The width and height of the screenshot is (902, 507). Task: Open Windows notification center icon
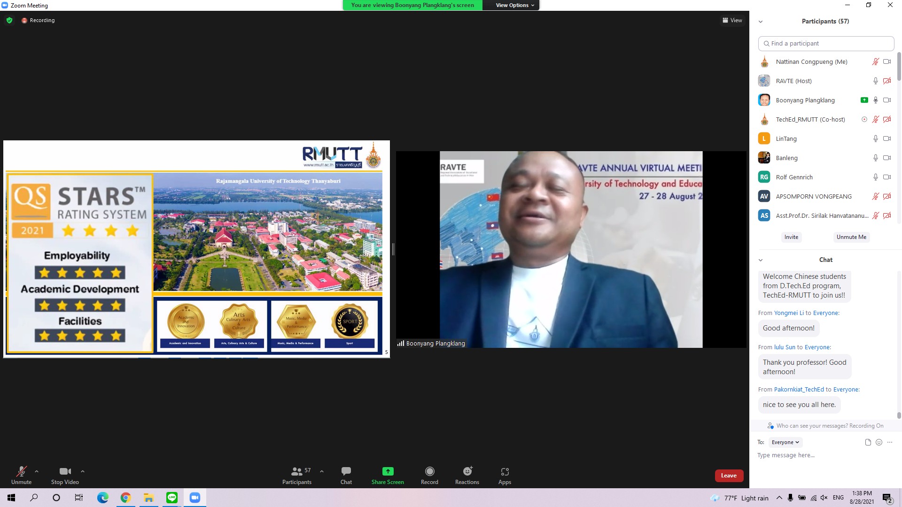coord(887,498)
